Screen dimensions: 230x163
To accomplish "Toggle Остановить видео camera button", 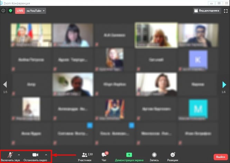I will [35, 157].
